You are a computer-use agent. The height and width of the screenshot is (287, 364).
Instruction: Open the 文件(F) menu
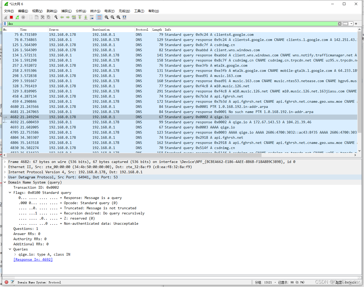point(9,11)
